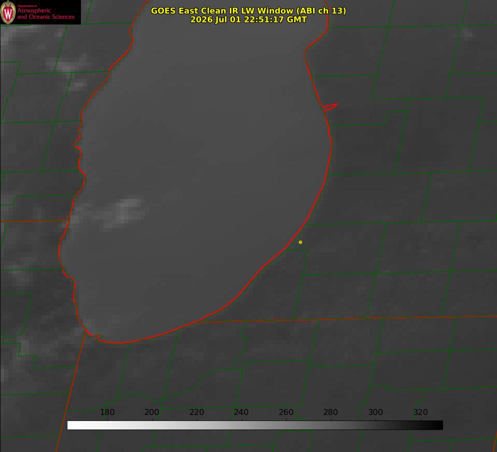The image size is (497, 452).
Task: Click the University of Wisconsin crest logo
Action: pos(8,12)
